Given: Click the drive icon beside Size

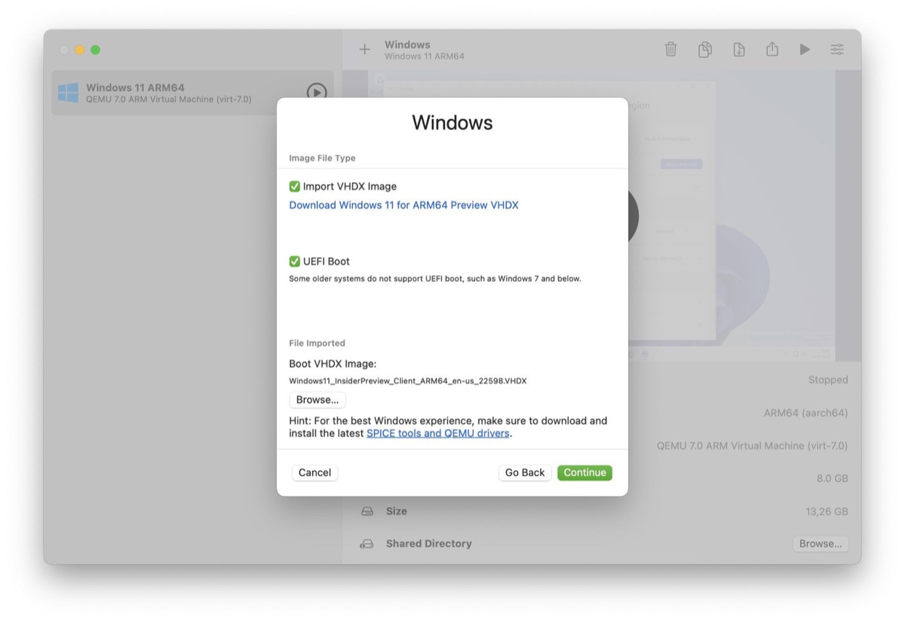Looking at the screenshot, I should click(367, 511).
